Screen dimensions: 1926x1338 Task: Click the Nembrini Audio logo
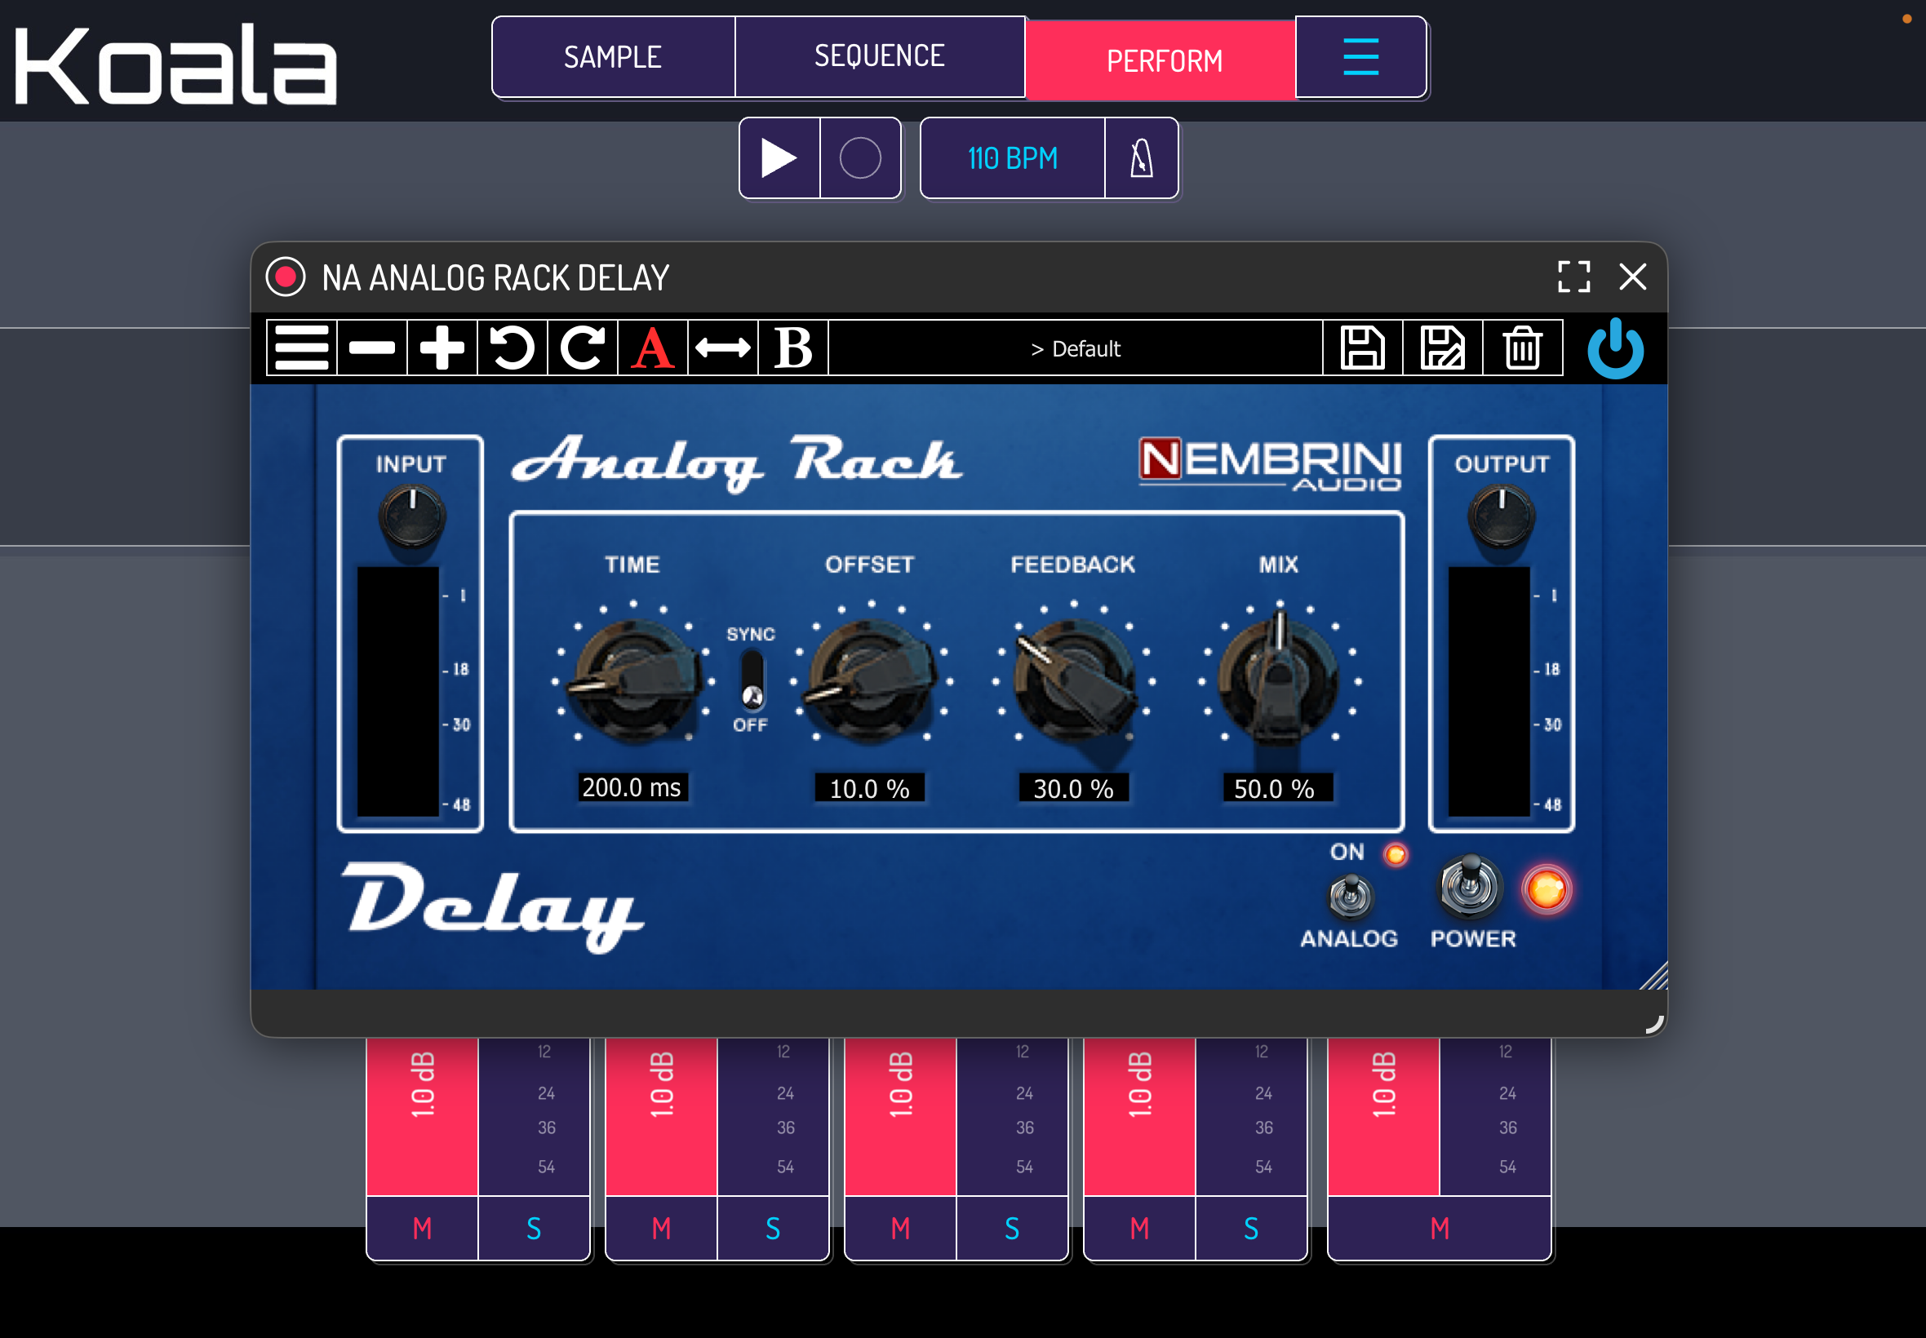(x=1270, y=463)
